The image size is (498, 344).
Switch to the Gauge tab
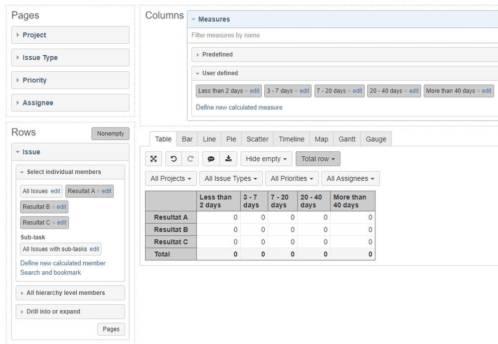(x=376, y=139)
